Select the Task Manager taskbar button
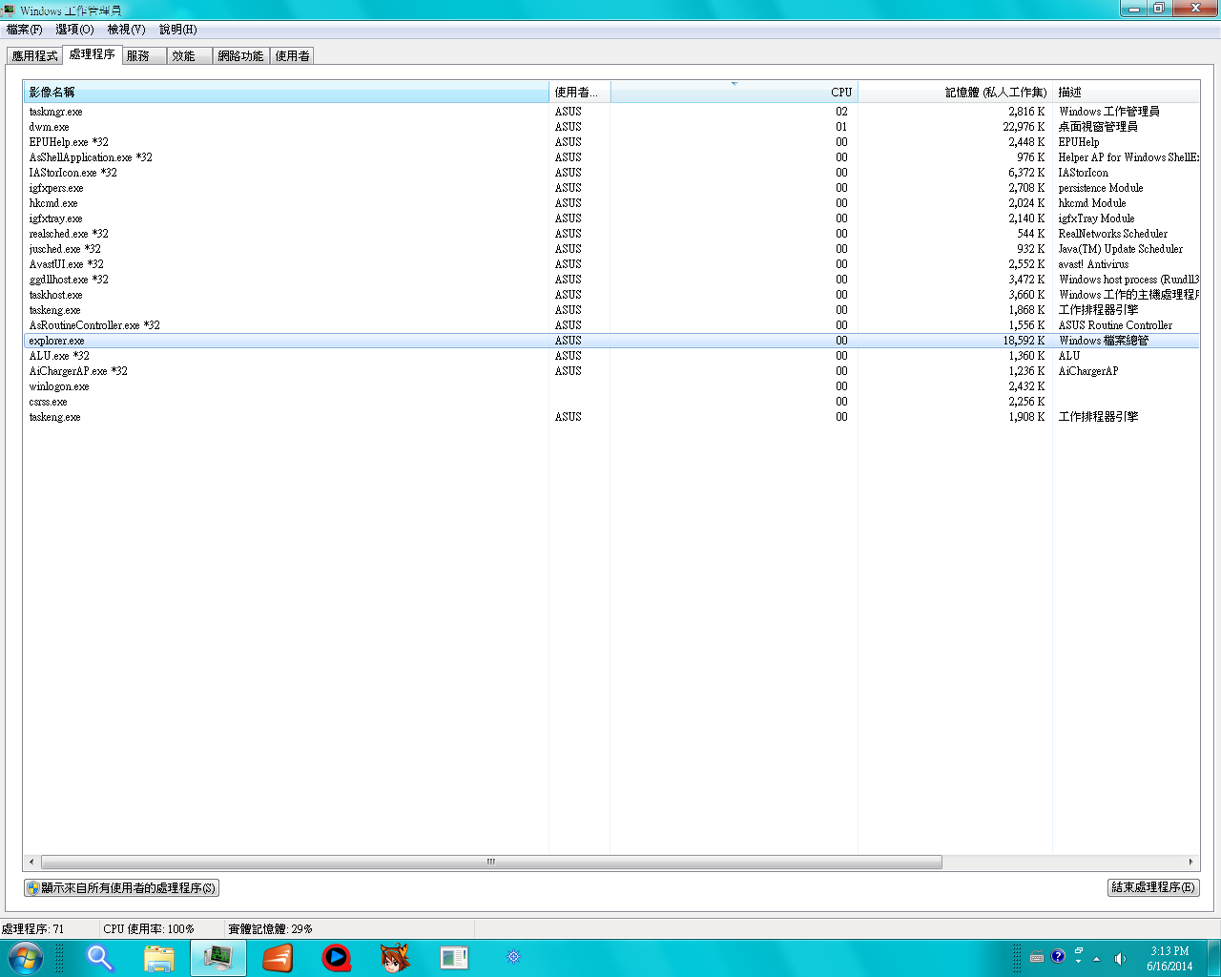The height and width of the screenshot is (977, 1221). 218,957
